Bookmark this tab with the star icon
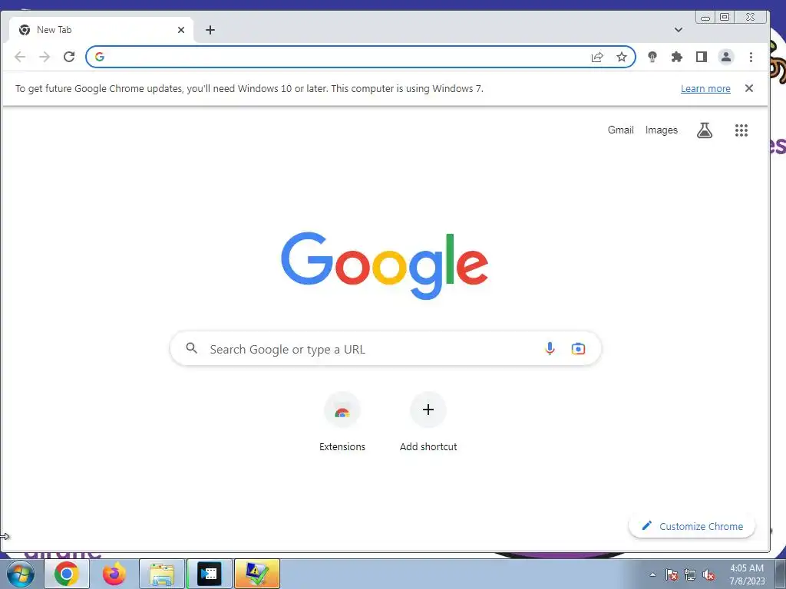This screenshot has width=786, height=589. [x=622, y=57]
